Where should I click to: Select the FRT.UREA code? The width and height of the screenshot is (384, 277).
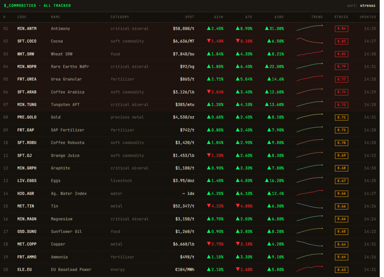point(27,79)
